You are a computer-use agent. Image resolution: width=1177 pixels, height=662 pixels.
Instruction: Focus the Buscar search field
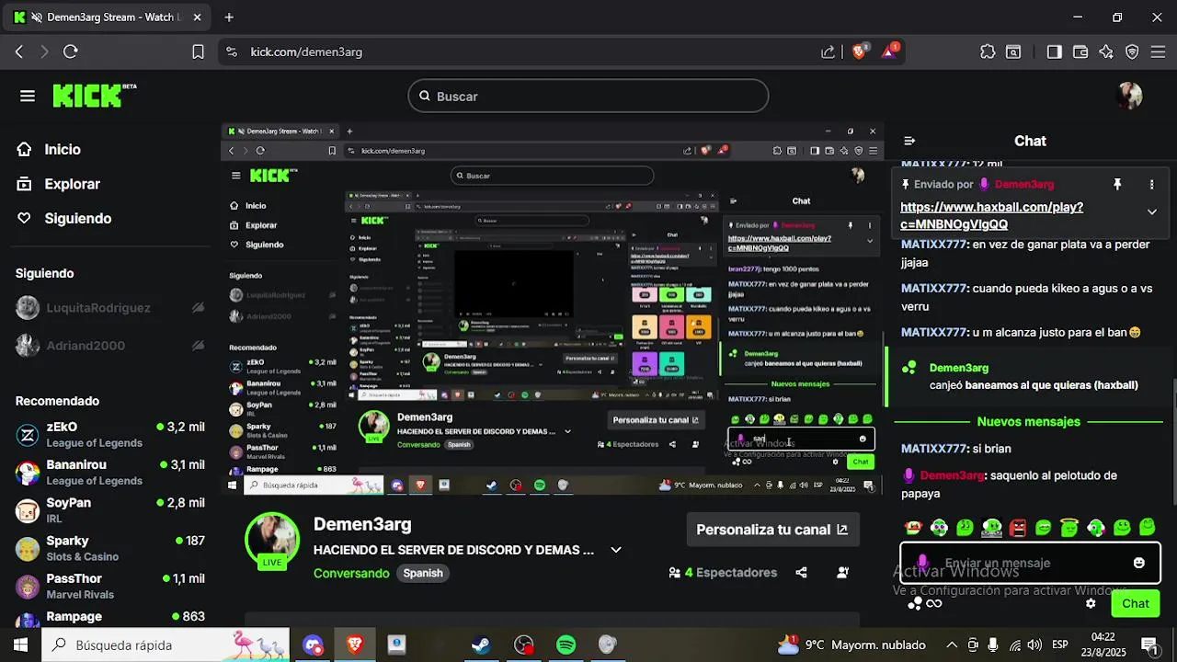[x=588, y=96]
